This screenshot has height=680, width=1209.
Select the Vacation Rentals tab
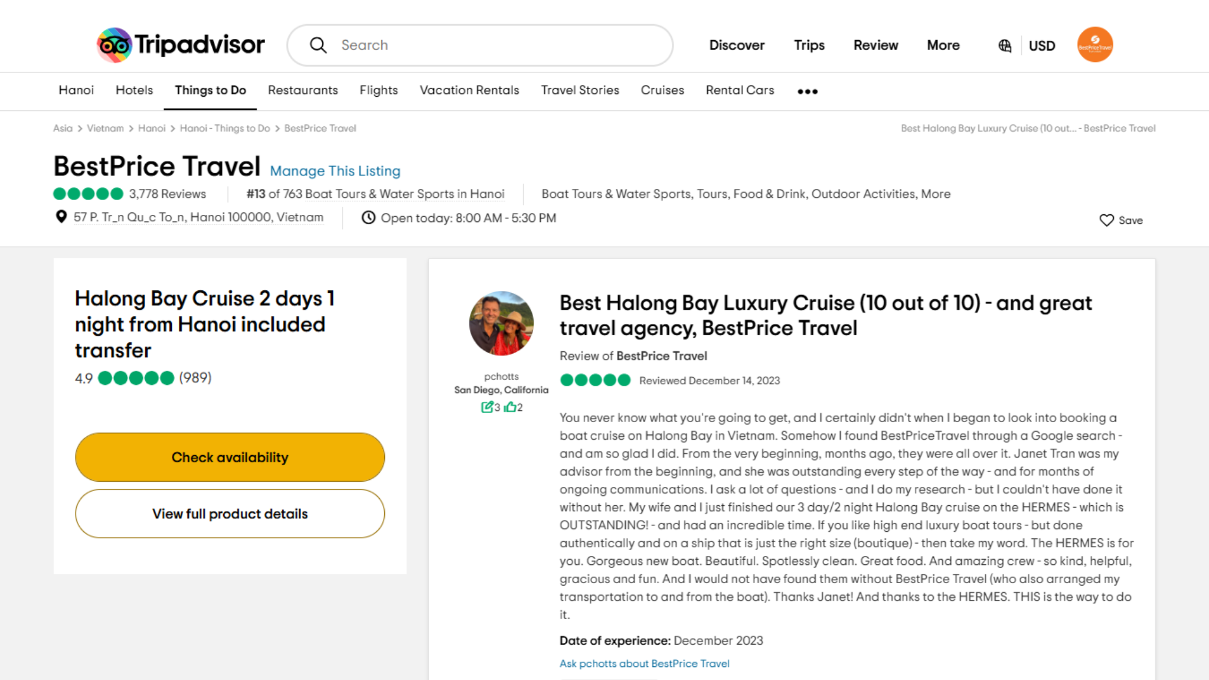pyautogui.click(x=469, y=90)
